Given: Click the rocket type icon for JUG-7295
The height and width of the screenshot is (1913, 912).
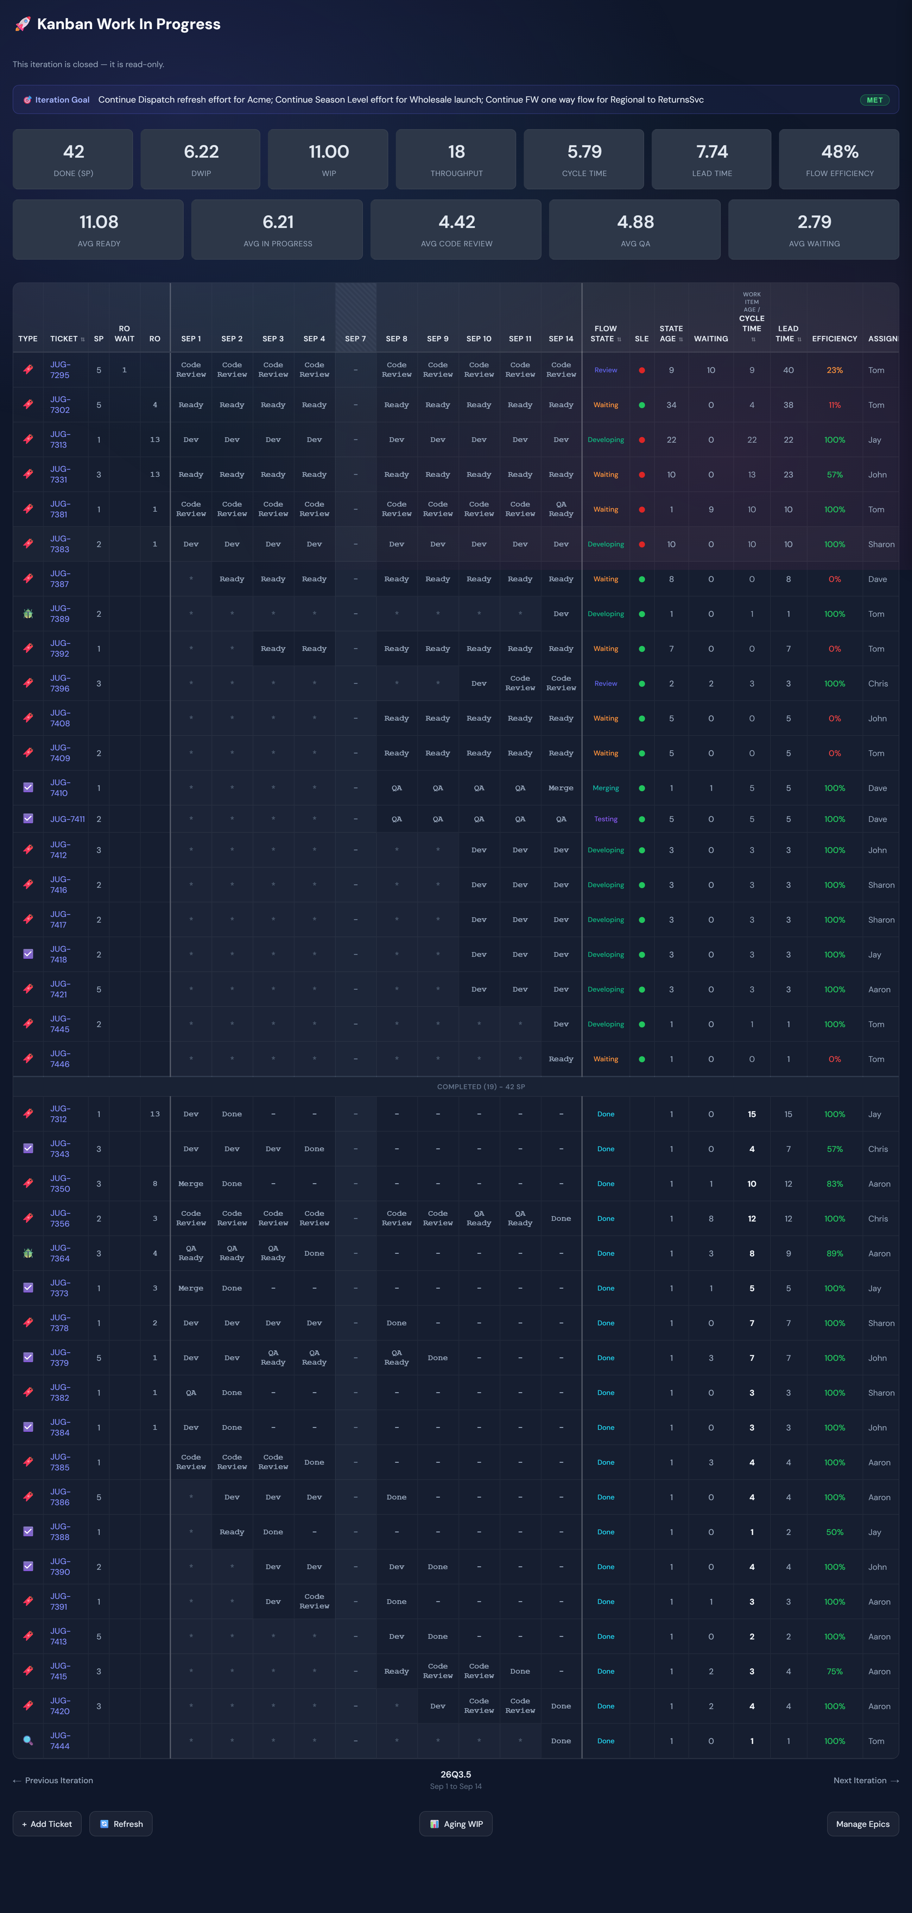Looking at the screenshot, I should coord(28,369).
